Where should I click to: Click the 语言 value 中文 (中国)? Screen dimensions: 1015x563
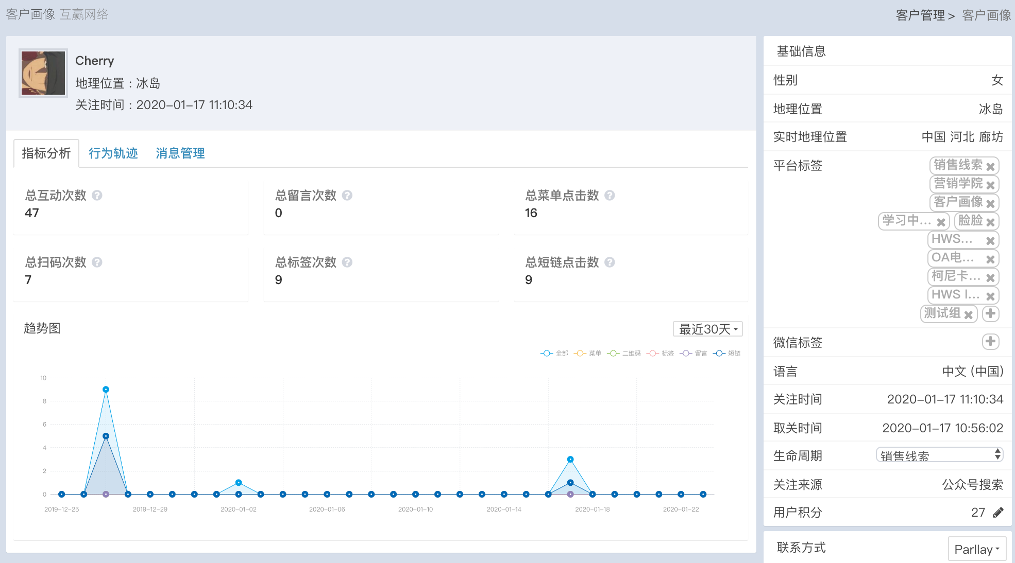point(973,372)
